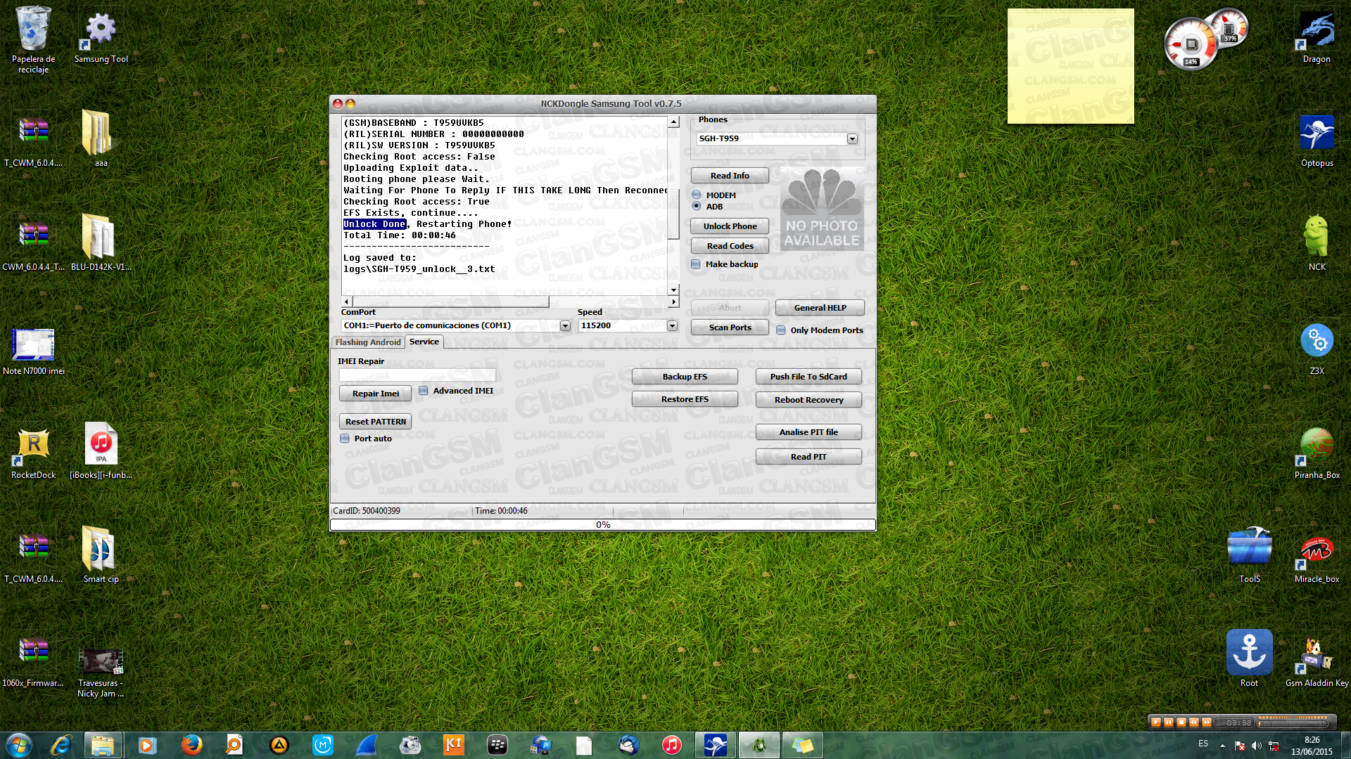The image size is (1351, 759).
Task: Enable the Advanced IMEI checkbox
Action: [423, 391]
